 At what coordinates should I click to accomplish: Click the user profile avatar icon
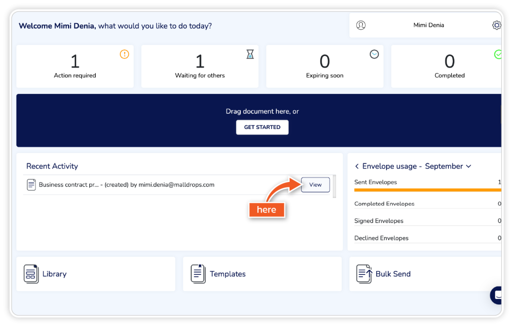(x=361, y=25)
